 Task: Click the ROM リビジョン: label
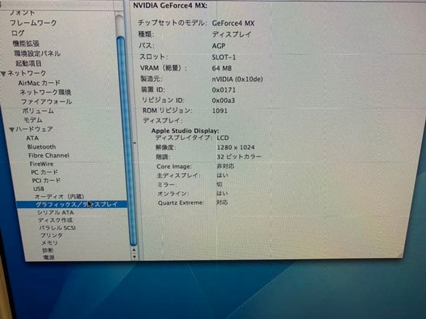coord(167,110)
